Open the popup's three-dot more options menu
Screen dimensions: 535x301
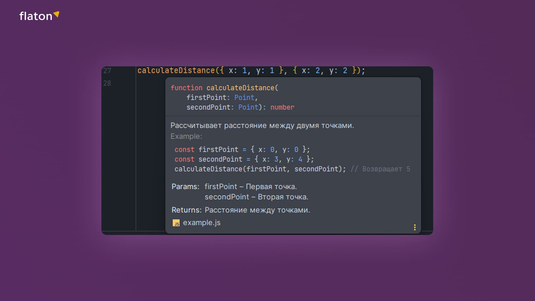pos(415,227)
